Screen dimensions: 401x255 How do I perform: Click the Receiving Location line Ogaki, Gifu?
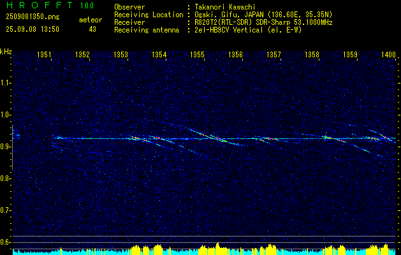pos(263,15)
